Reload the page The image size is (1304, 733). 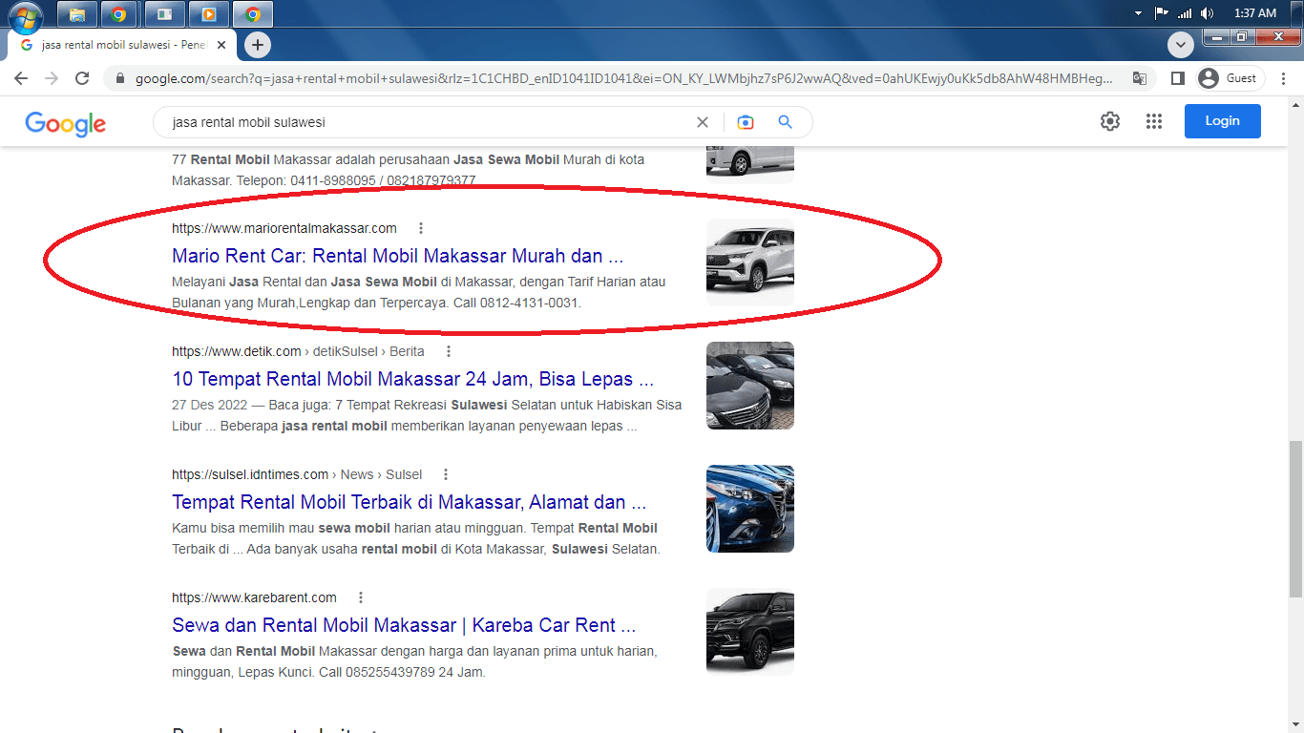point(82,78)
